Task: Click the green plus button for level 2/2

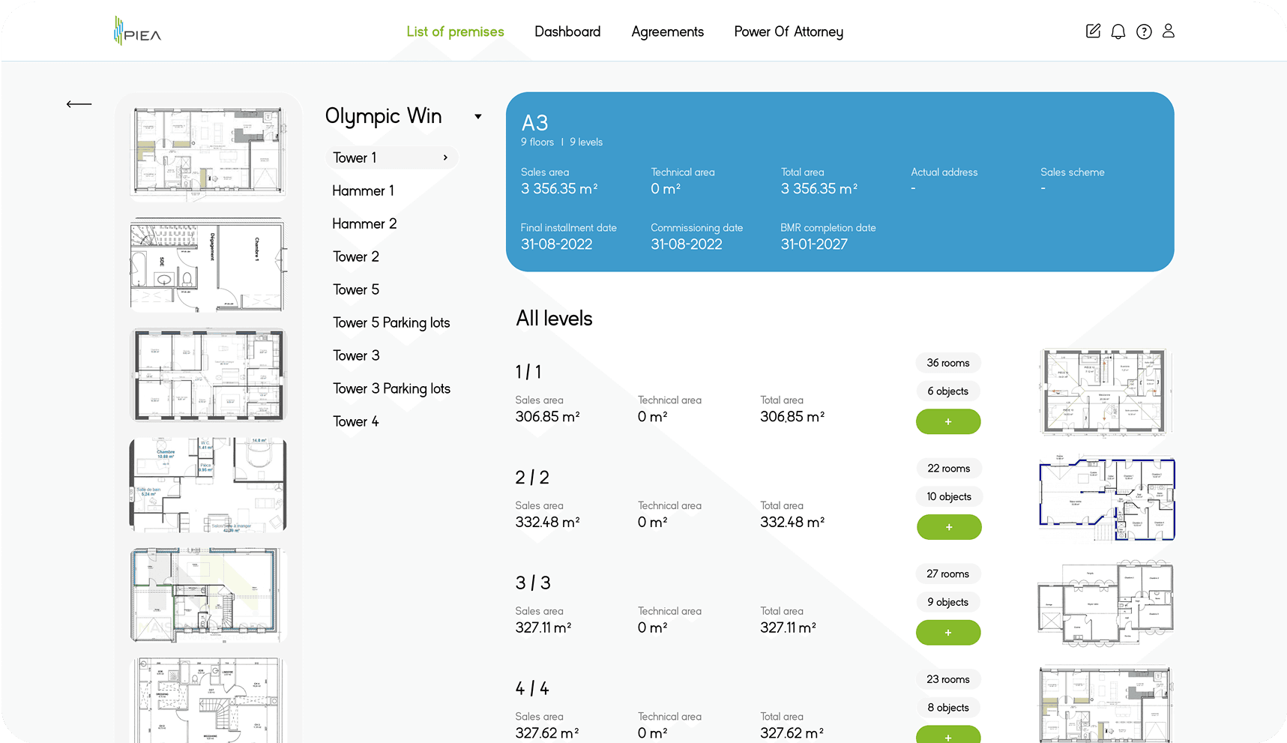Action: [x=948, y=527]
